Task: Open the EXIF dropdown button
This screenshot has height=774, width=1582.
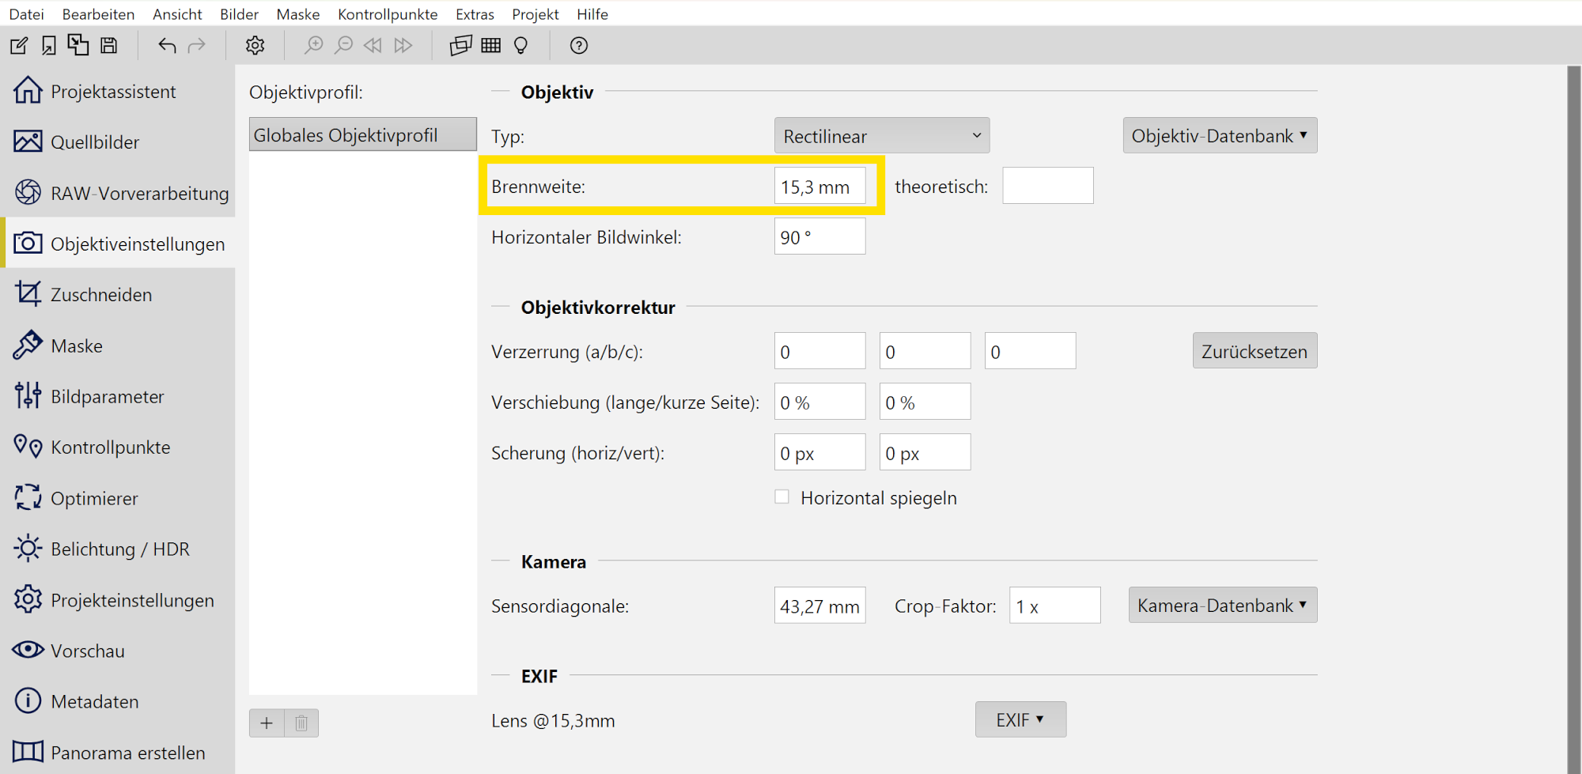Action: coord(1020,720)
